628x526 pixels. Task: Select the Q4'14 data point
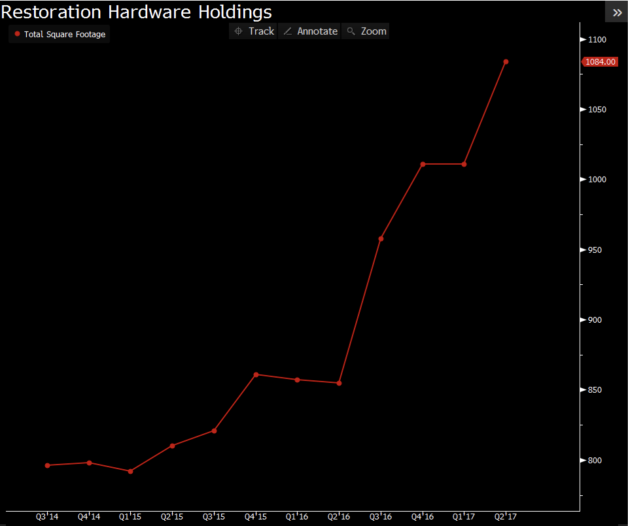click(90, 463)
